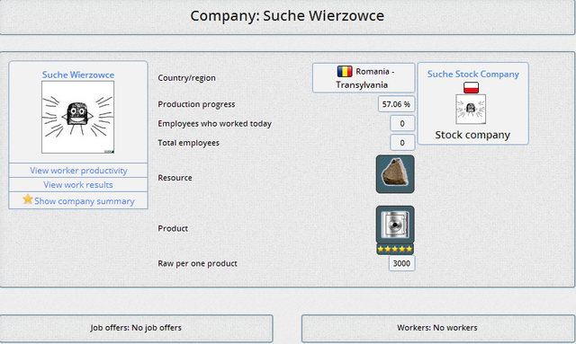Click the Romania - Transylvania region box
This screenshot has height=344, width=576.
(x=364, y=78)
